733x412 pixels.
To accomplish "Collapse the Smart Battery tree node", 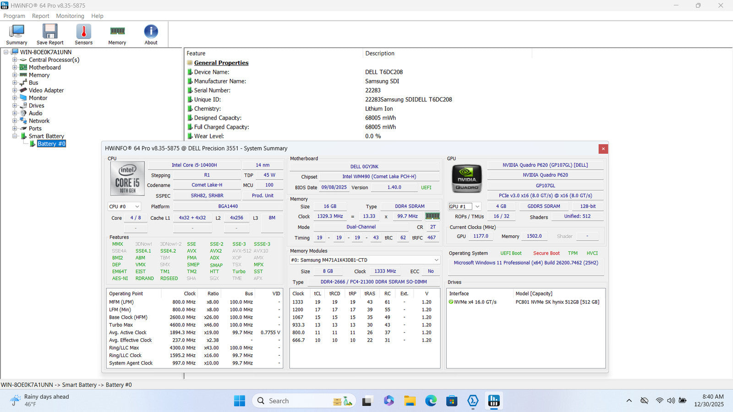I will point(15,136).
